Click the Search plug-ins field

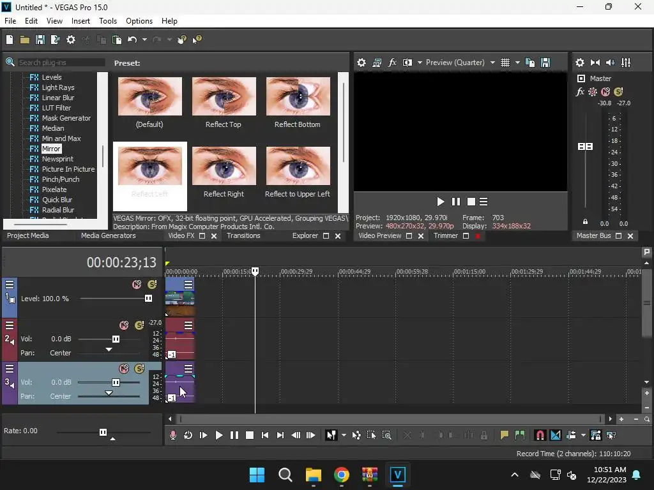point(61,63)
